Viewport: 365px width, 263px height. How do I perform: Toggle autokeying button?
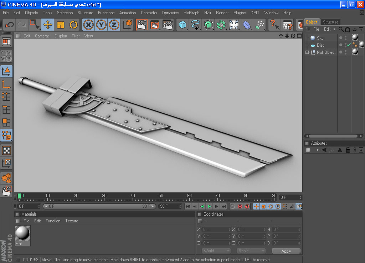240,206
